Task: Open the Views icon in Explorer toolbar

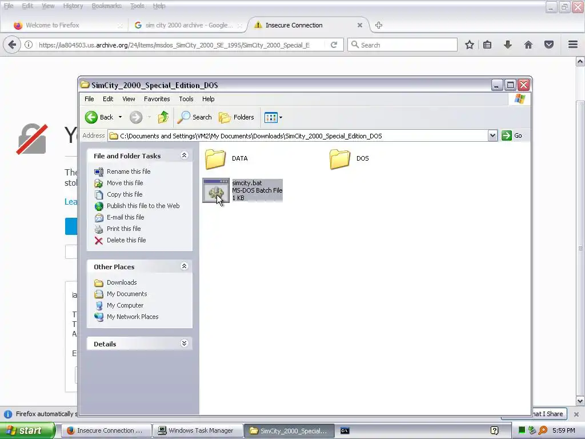Action: pyautogui.click(x=270, y=117)
